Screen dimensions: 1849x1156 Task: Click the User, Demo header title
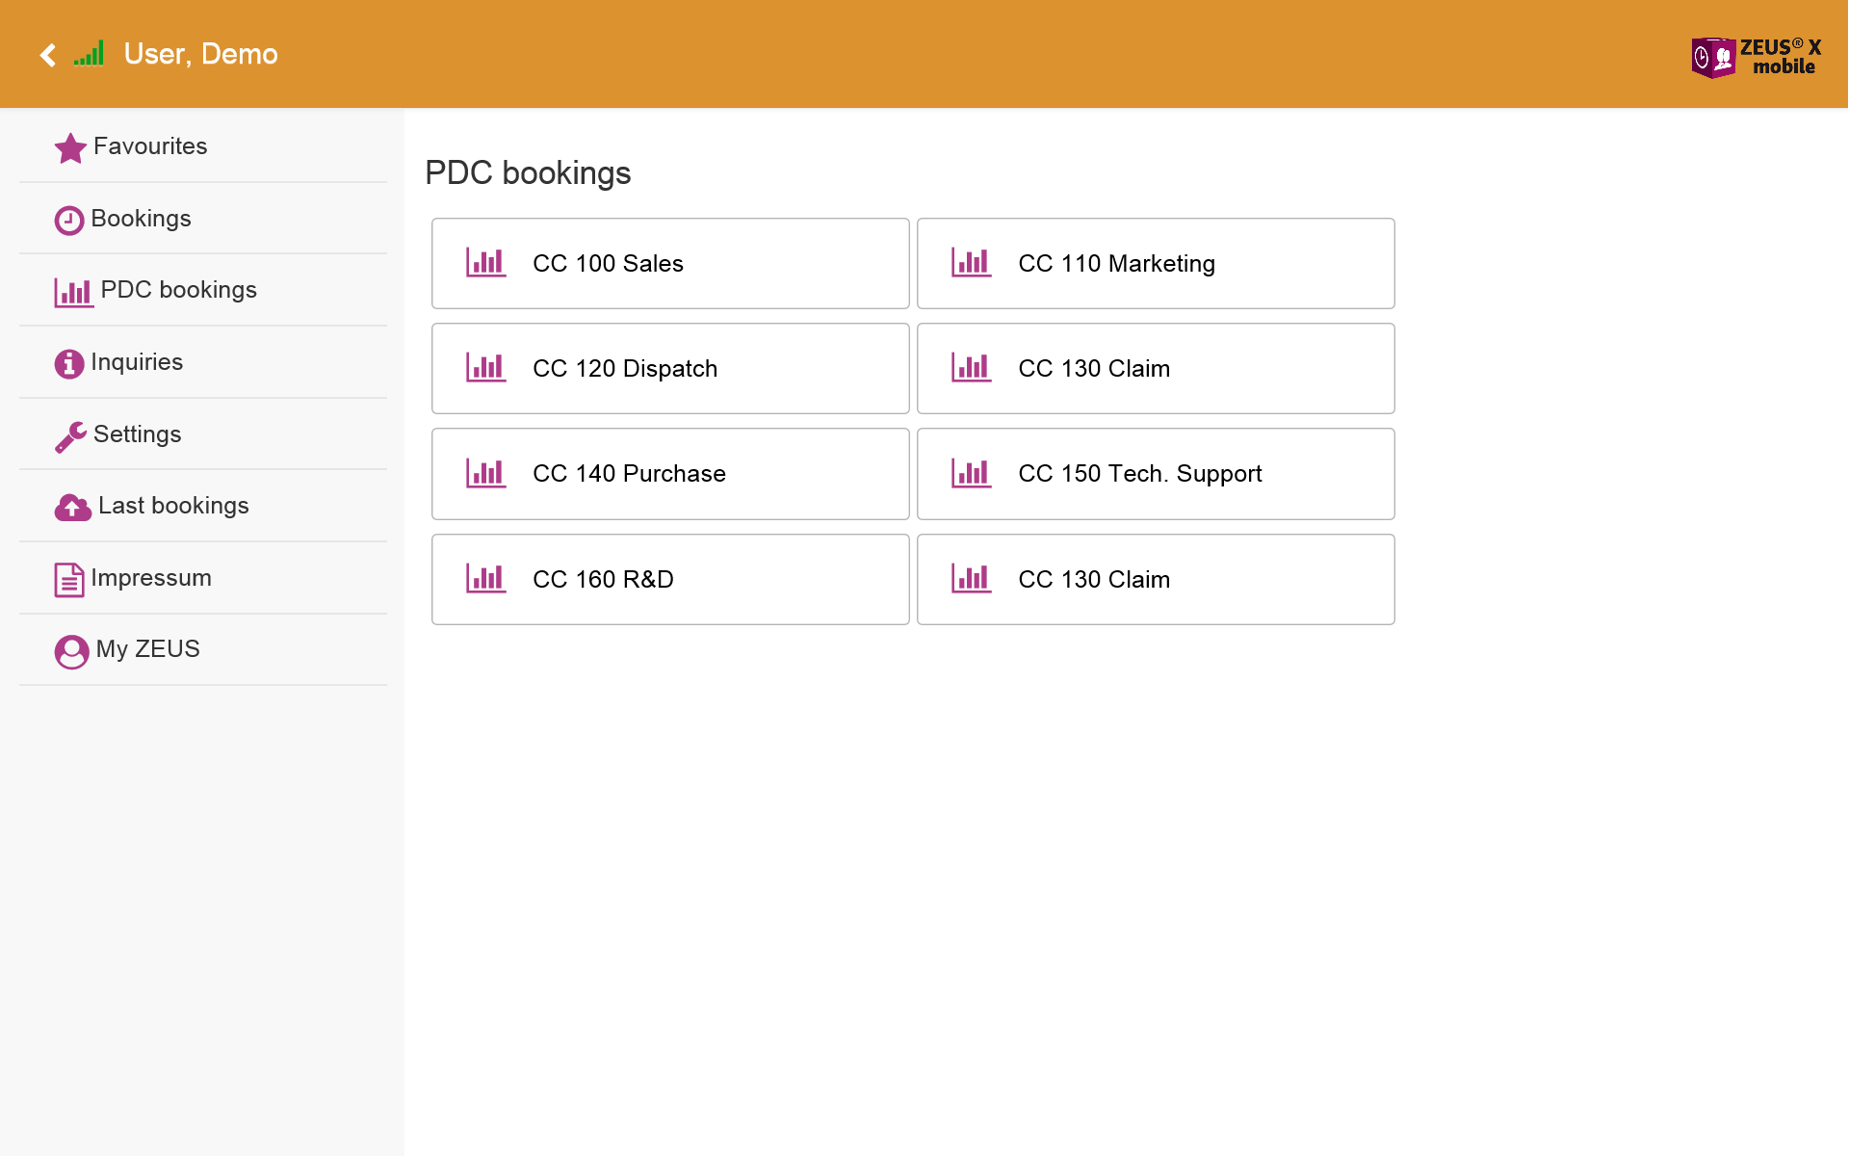pyautogui.click(x=200, y=54)
